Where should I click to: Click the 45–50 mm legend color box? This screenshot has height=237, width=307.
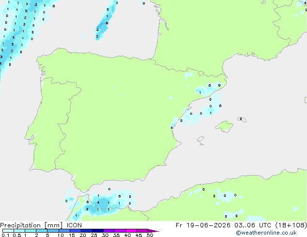[x=142, y=231]
